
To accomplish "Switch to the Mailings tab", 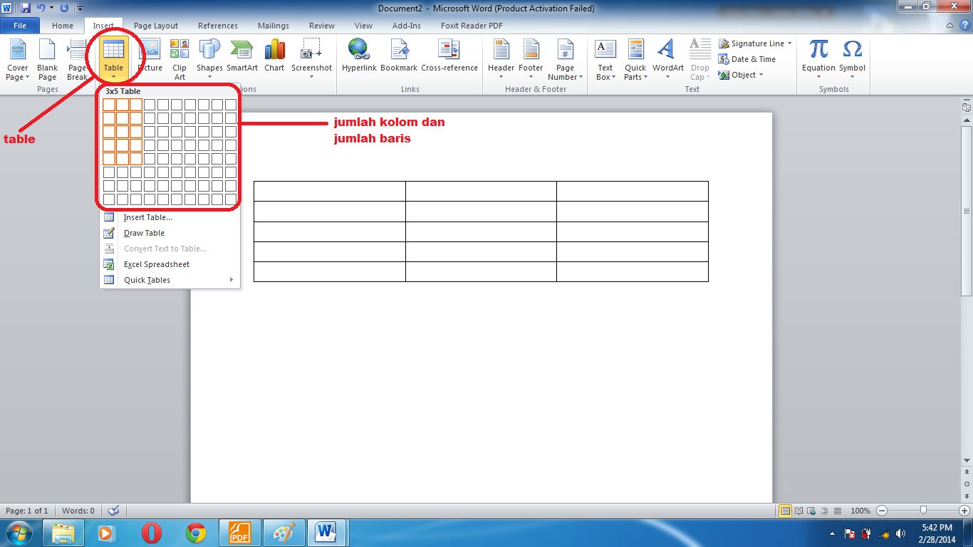I will (x=274, y=26).
